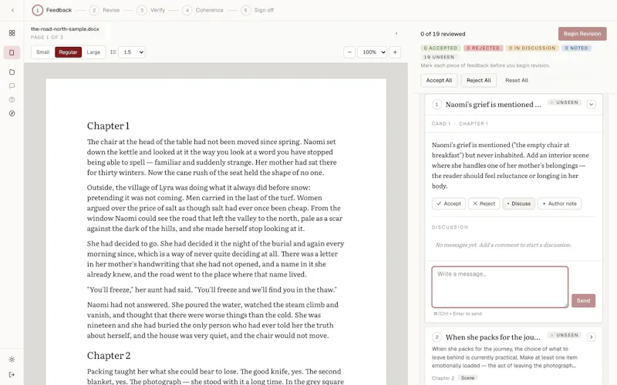The width and height of the screenshot is (617, 385).
Task: Click Reject All button
Action: [478, 80]
